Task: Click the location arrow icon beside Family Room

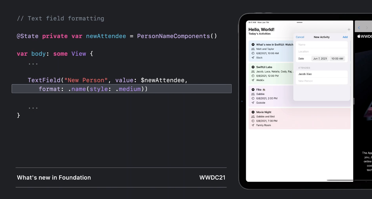Action: 253,125
